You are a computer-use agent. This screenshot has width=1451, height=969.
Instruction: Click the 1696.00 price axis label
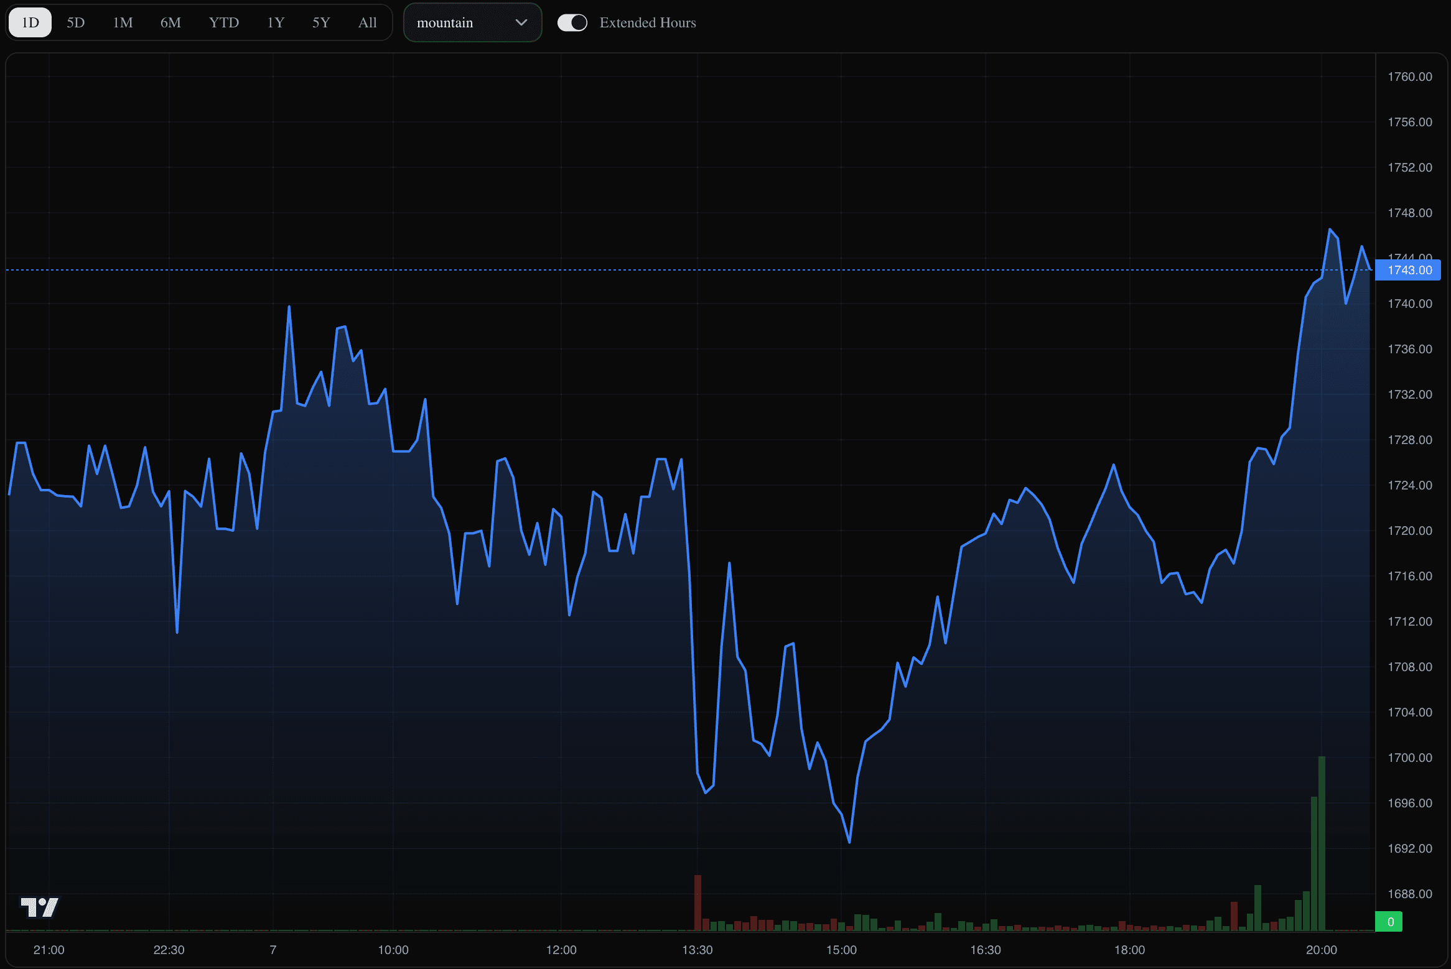coord(1410,803)
